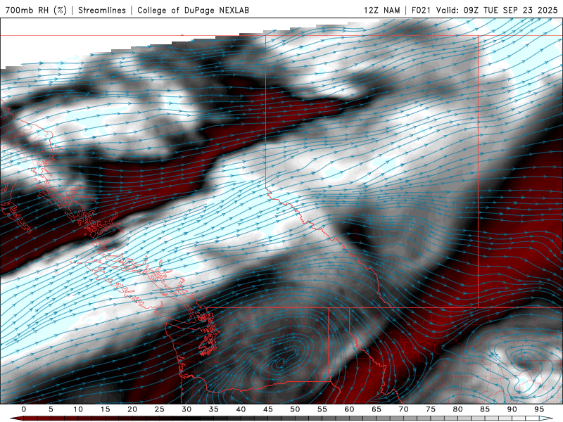
Task: Click the colorbar value label 60
Action: (x=349, y=409)
